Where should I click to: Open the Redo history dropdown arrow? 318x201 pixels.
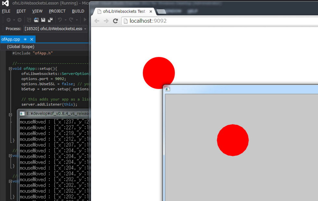point(77,20)
